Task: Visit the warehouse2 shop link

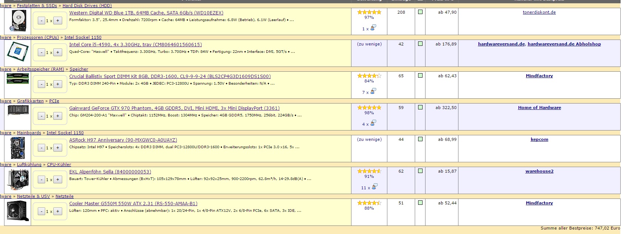Action: (540, 171)
